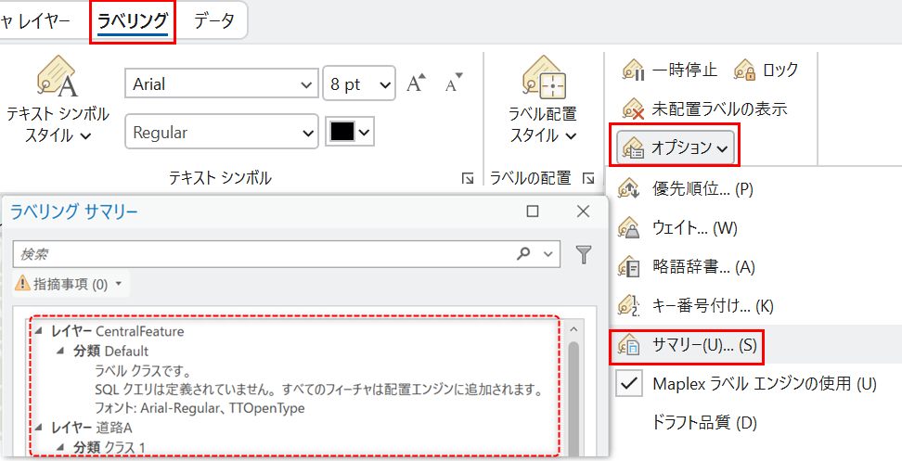The width and height of the screenshot is (902, 461).
Task: Collapse the 分類 Default tree node
Action: click(60, 352)
